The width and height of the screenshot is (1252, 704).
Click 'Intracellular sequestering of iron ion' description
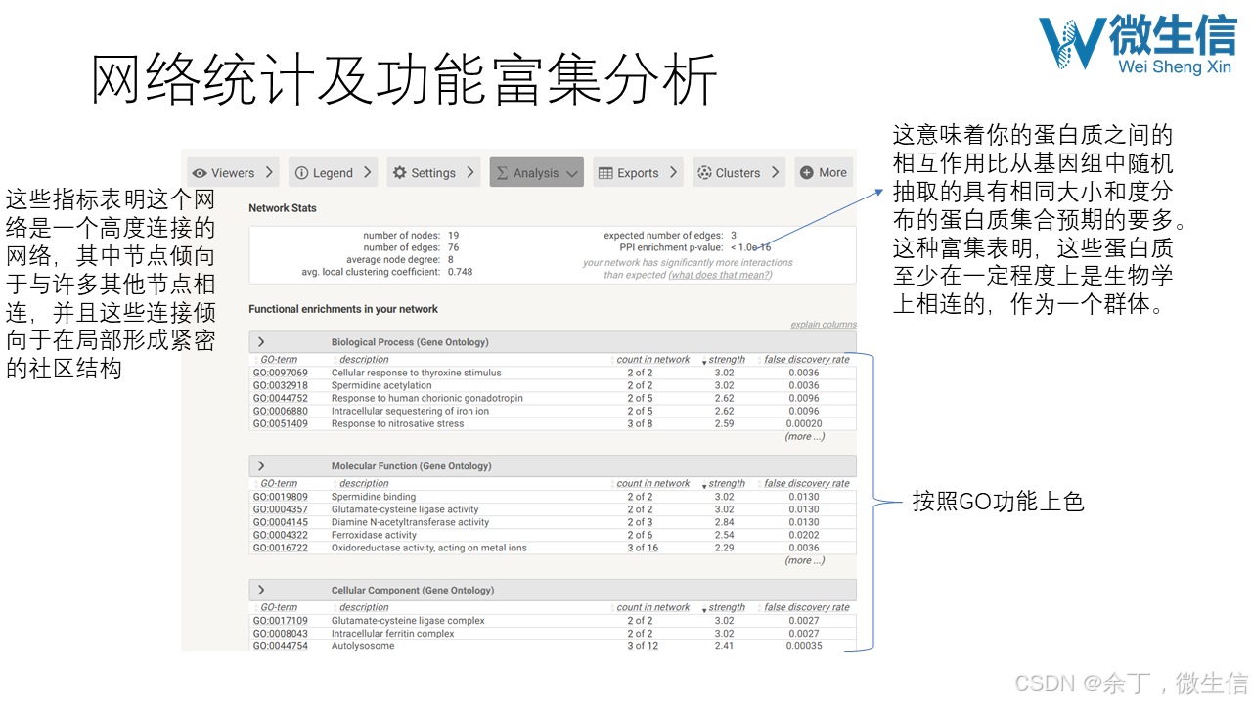pos(410,411)
